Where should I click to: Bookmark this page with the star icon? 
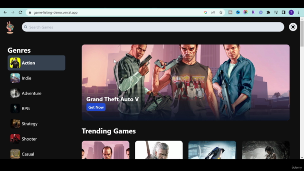point(220,12)
